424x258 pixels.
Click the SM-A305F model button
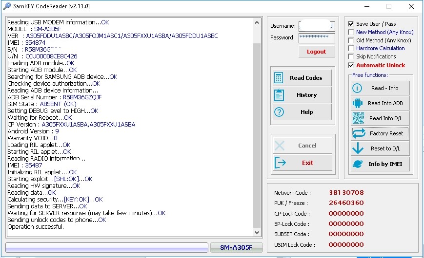coord(236,247)
